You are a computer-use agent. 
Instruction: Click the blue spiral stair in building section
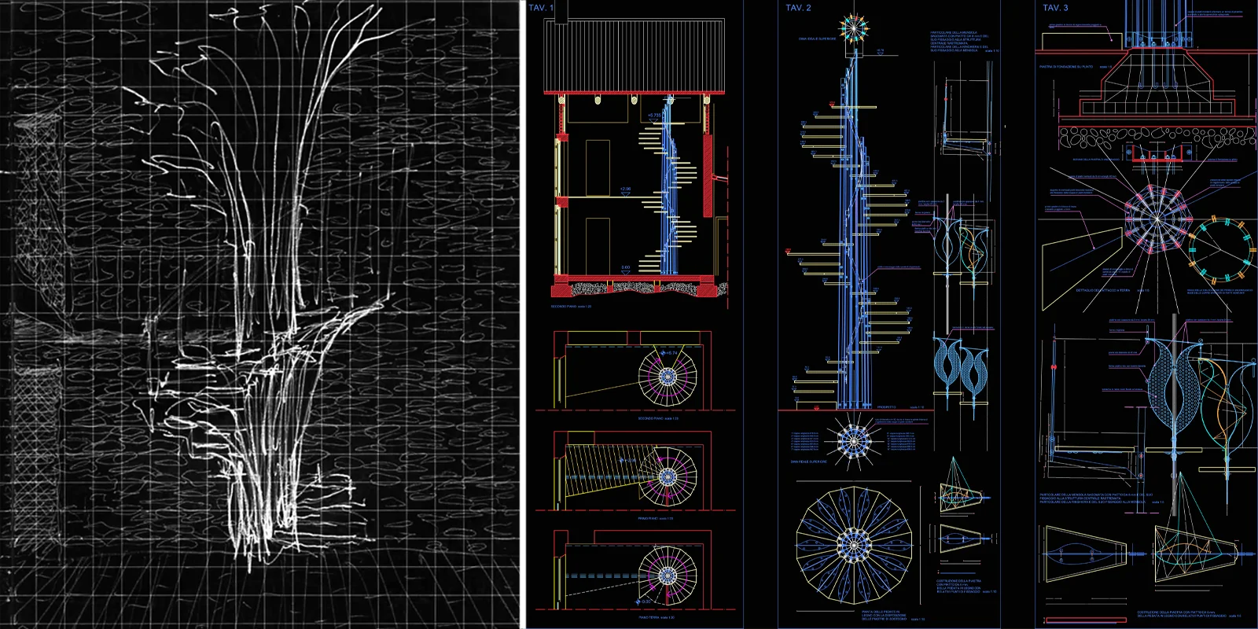click(668, 197)
